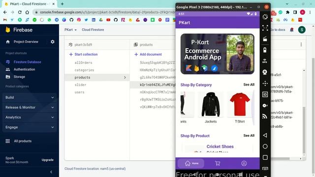Image resolution: width=315 pixels, height=177 pixels.
Task: Click the Cloud Firestore breadcrumb
Action: 93,29
